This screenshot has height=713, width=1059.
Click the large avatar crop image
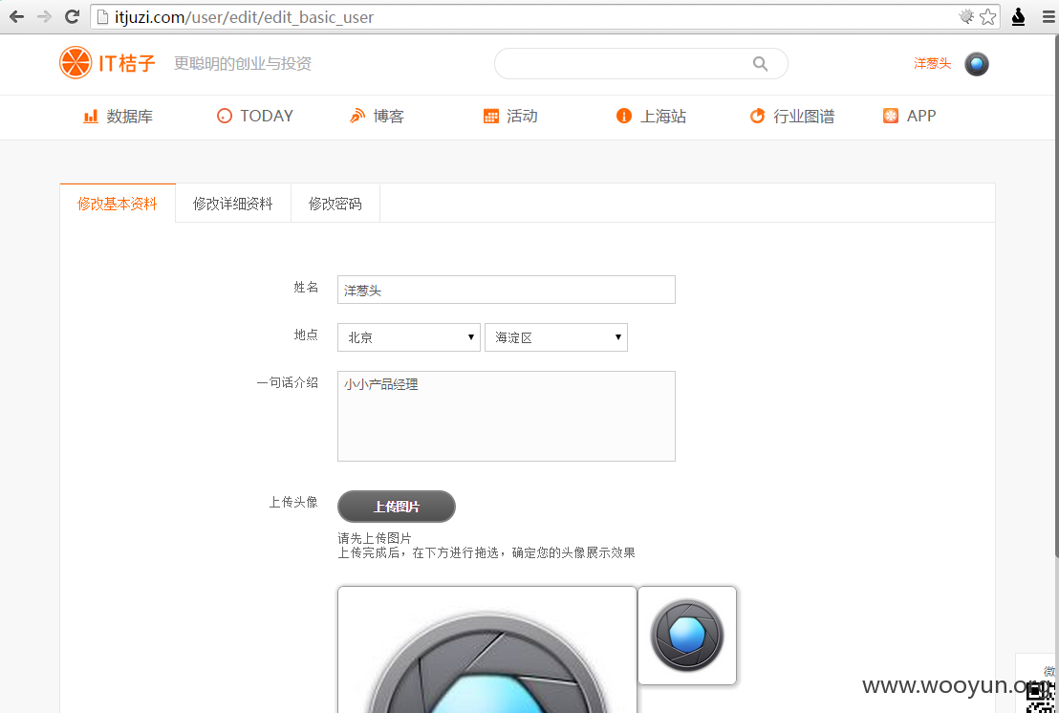coord(486,650)
